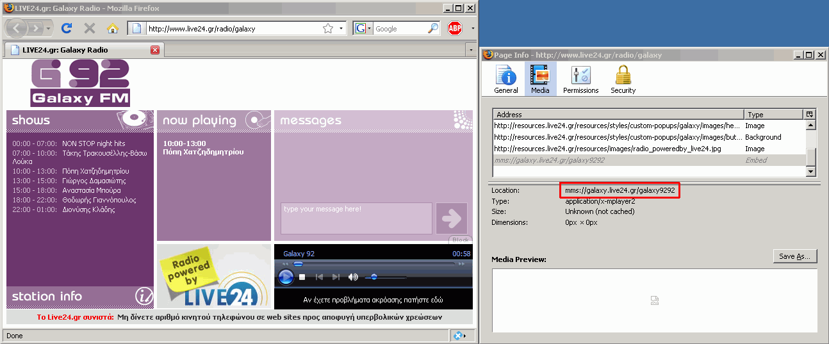Select Media tab in Page Info

540,79
